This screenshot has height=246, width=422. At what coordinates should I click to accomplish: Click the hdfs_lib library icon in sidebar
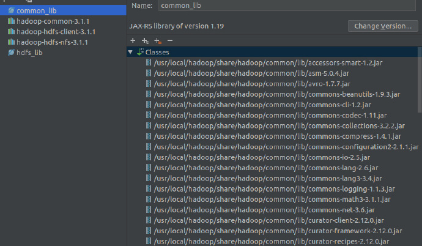click(11, 53)
